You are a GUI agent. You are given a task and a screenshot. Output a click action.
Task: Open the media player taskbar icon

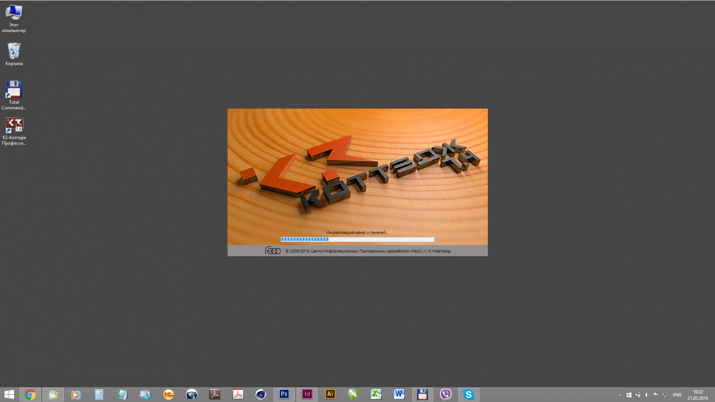click(76, 395)
